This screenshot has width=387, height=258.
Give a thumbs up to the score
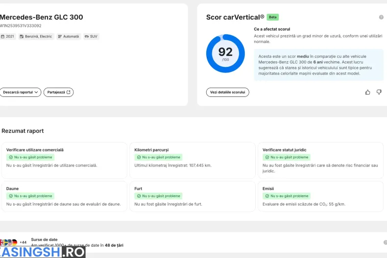pos(368,92)
